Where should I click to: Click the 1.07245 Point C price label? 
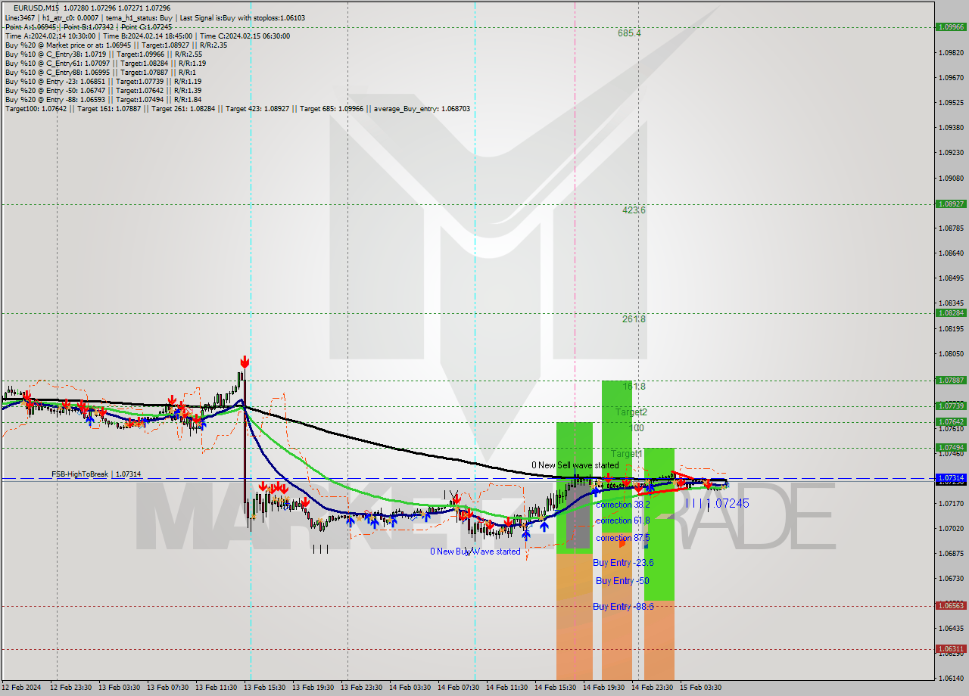[x=728, y=503]
